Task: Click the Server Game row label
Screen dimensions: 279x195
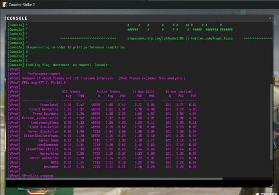Action: (x=48, y=140)
